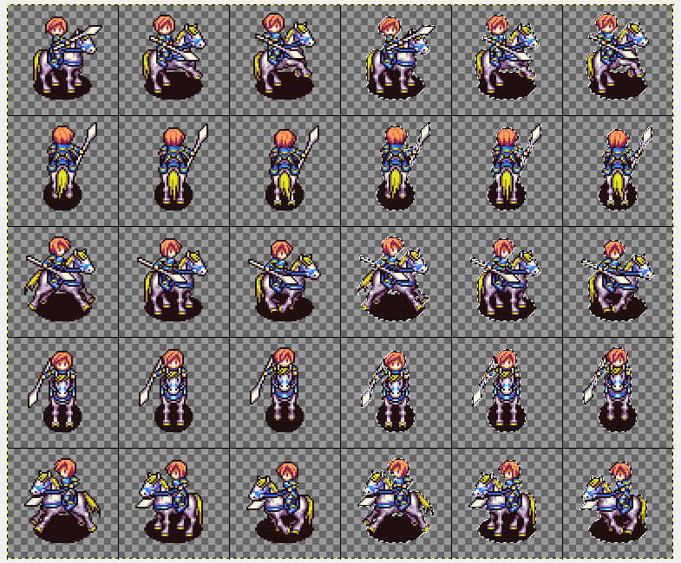Viewport: 681px width, 563px height.
Task: Choose front-facing knight sprite in first column
Action: pos(55,392)
